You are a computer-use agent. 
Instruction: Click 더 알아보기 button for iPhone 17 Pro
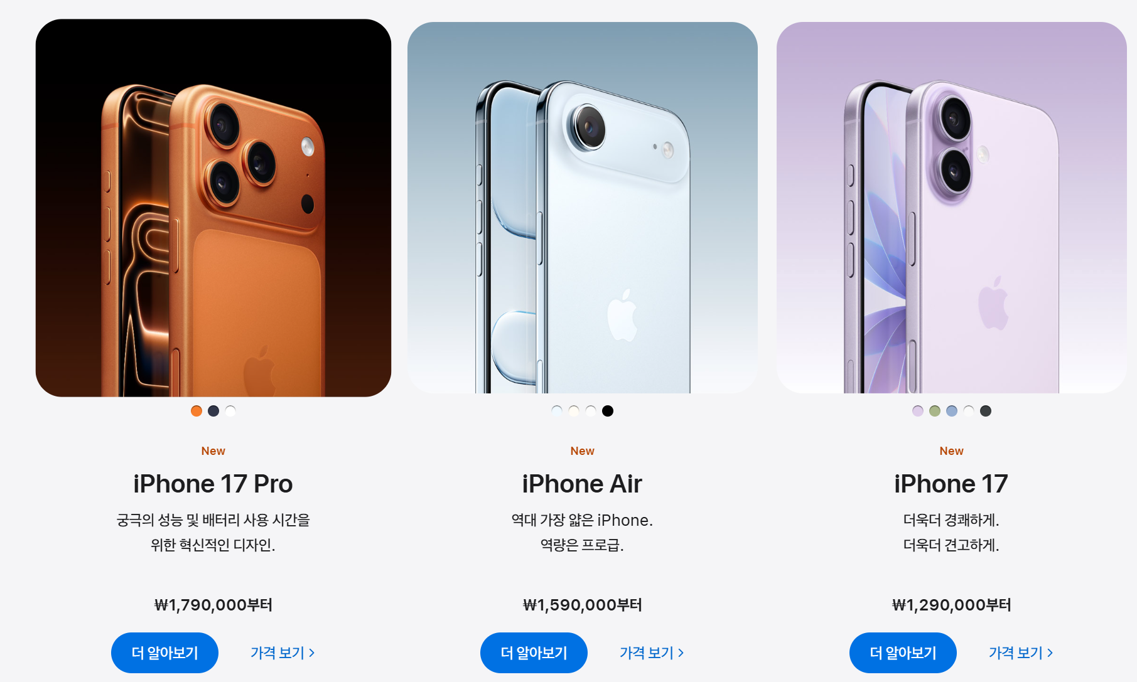(x=164, y=653)
